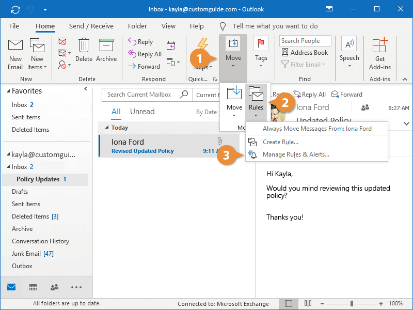Collapse the account Inbox folder tree
413x310 pixels.
click(8, 166)
